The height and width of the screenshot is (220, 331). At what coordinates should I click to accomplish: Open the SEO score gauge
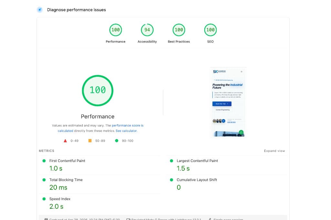click(x=210, y=29)
